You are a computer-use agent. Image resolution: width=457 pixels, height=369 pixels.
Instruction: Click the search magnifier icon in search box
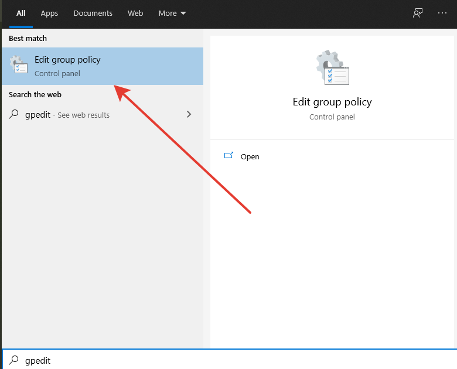click(13, 360)
